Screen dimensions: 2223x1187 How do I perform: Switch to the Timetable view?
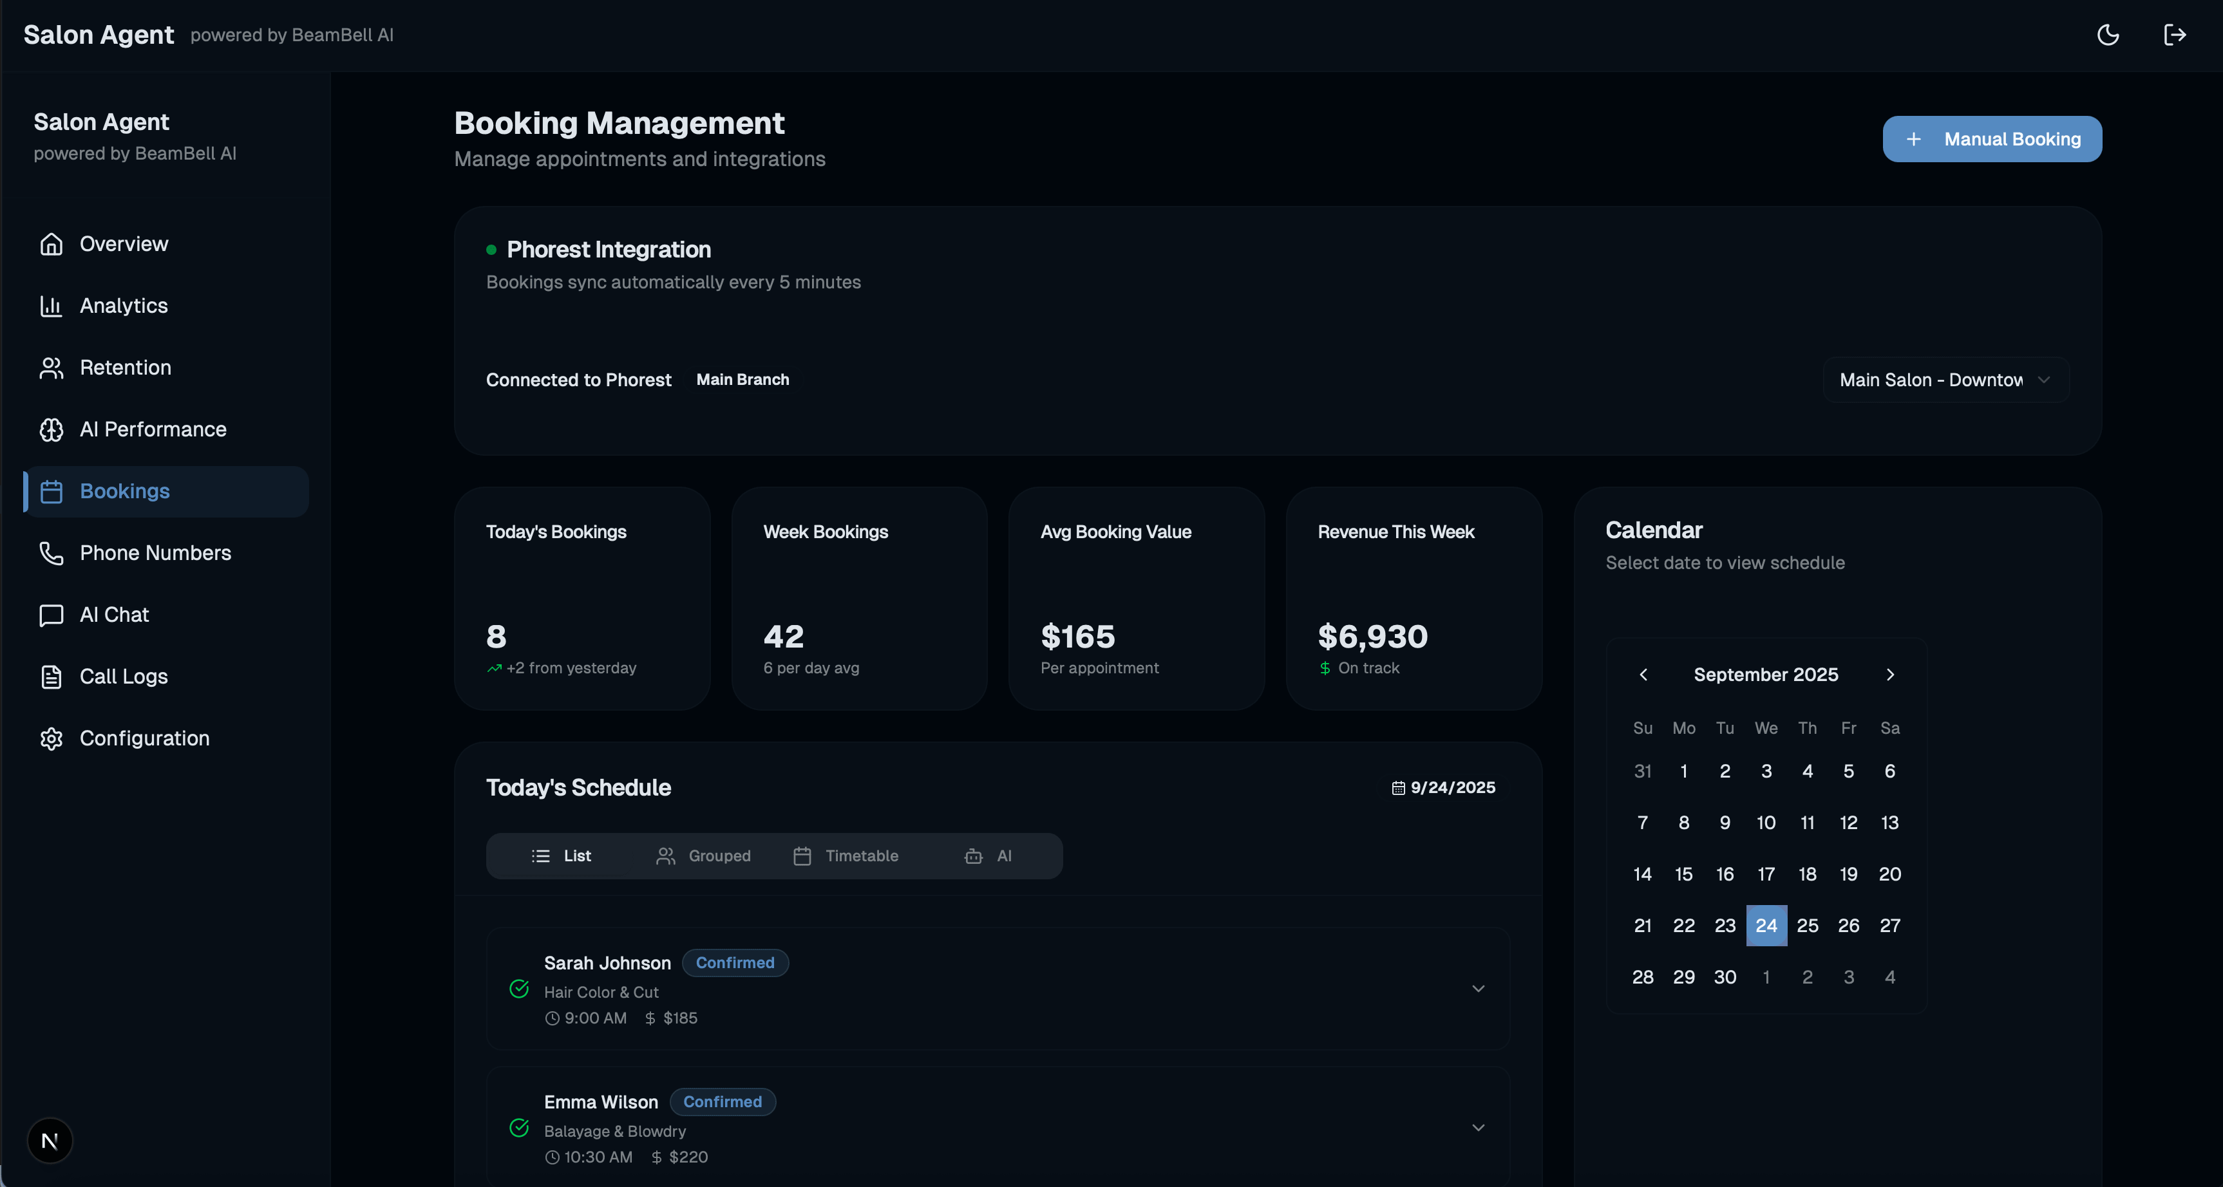click(848, 855)
